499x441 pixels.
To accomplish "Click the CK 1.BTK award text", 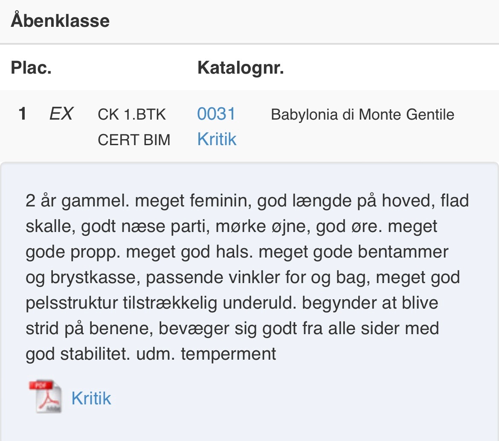I will coord(132,115).
